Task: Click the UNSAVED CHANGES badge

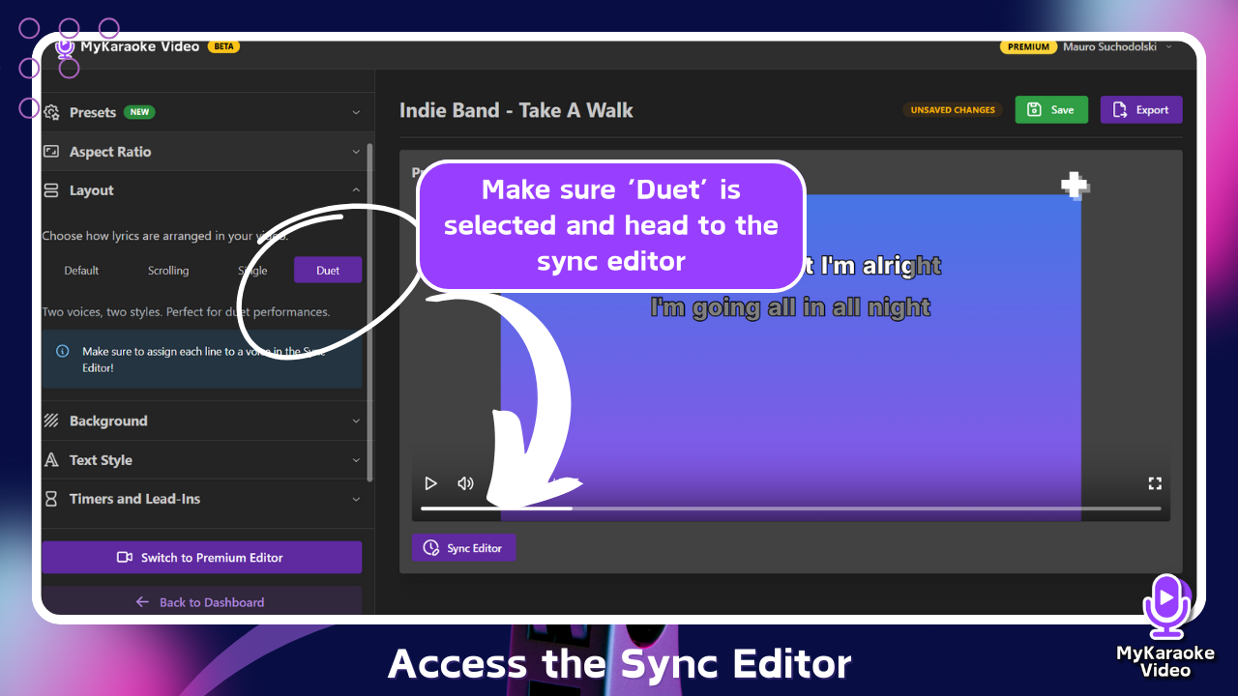Action: (x=953, y=110)
